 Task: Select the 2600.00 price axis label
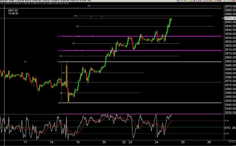pyautogui.click(x=230, y=61)
